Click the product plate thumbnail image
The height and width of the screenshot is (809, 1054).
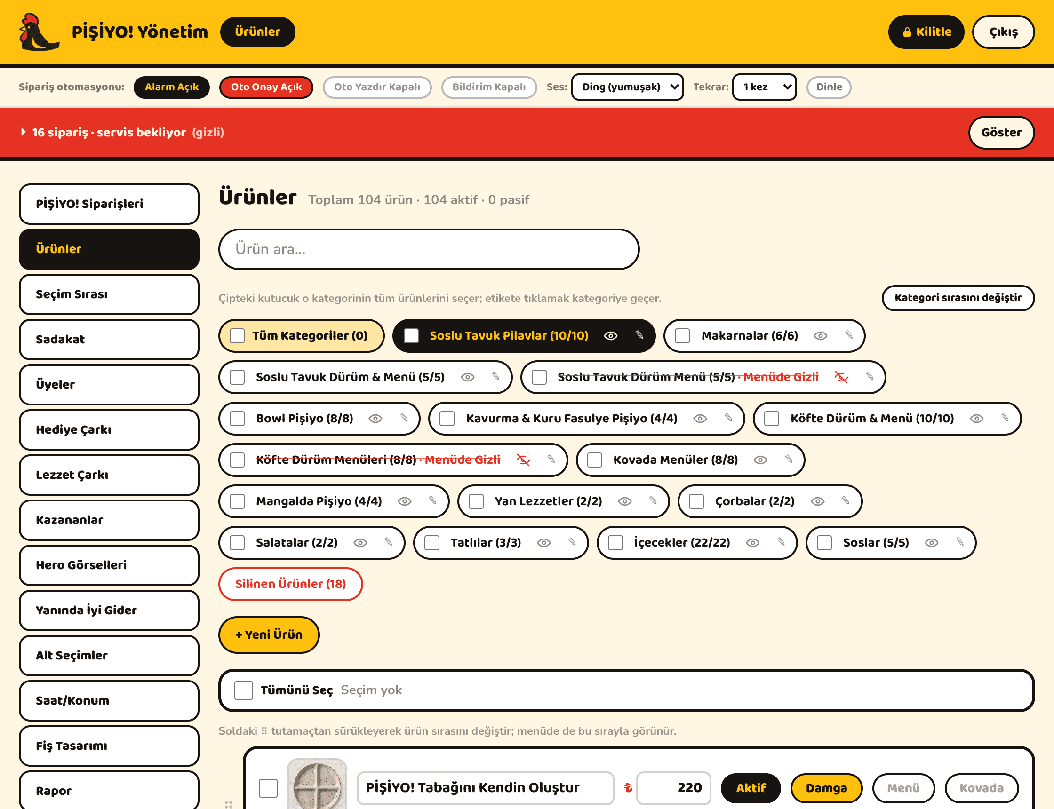tap(317, 784)
